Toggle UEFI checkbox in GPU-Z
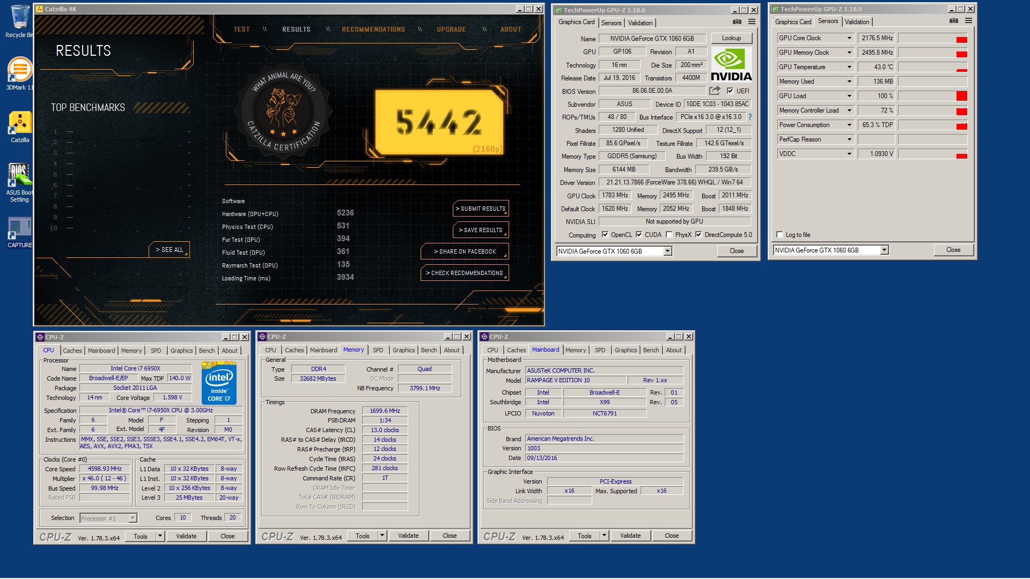 tap(730, 91)
